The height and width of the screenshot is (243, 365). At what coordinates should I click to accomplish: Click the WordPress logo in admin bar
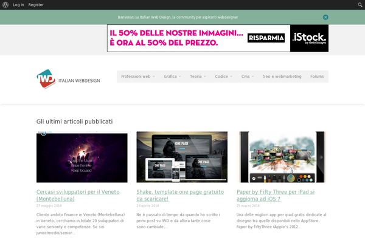click(x=5, y=5)
